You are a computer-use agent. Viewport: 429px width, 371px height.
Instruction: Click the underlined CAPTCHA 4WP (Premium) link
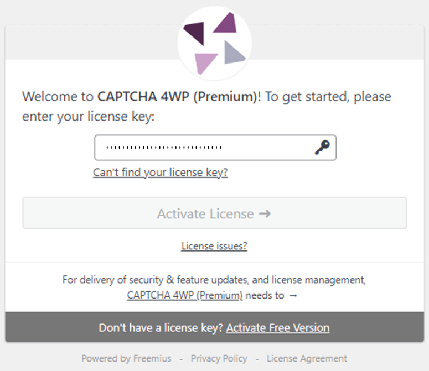185,295
